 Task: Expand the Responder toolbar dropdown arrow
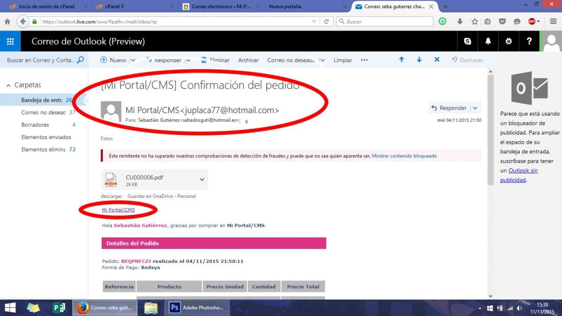188,60
